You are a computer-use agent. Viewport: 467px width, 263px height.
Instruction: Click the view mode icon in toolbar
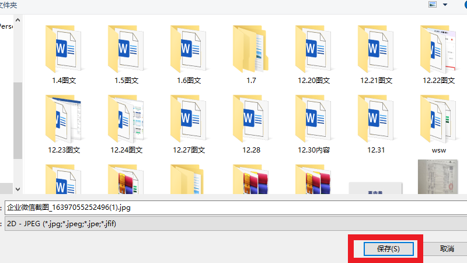point(433,4)
